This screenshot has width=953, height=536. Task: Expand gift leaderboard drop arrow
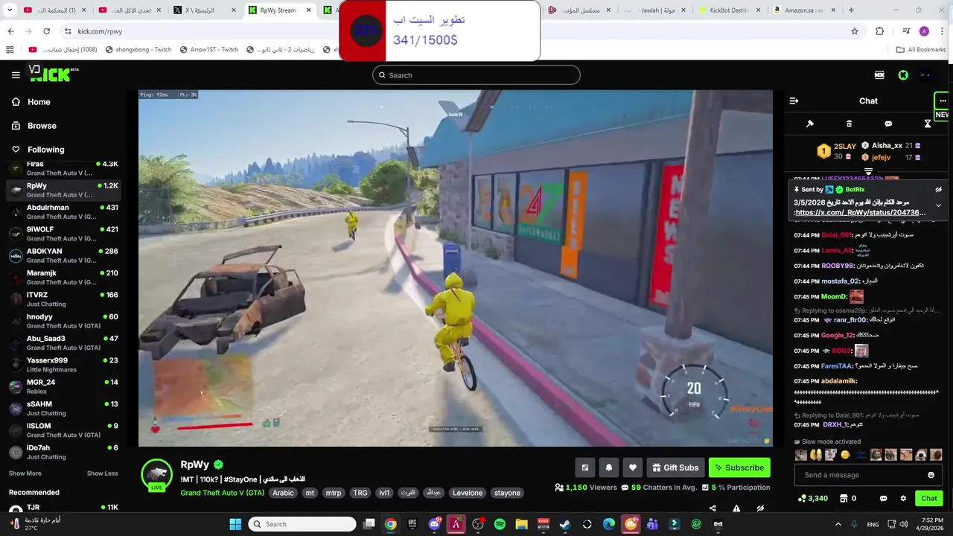coord(868,172)
